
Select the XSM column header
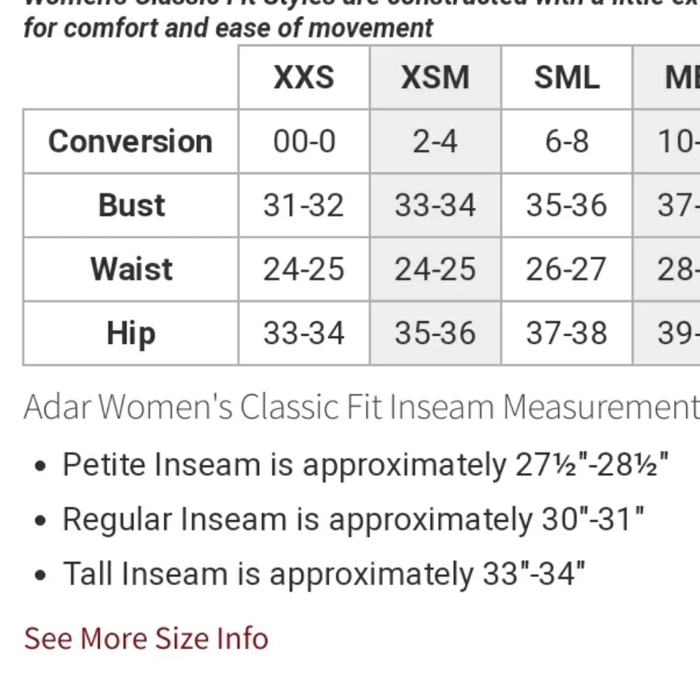tap(435, 77)
